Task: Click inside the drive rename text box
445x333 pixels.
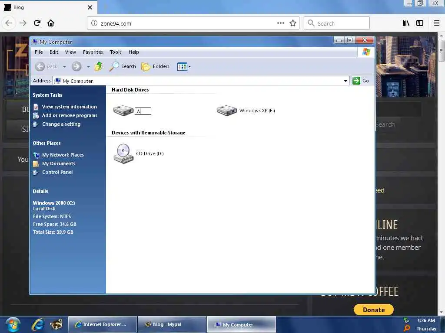Action: click(x=143, y=111)
